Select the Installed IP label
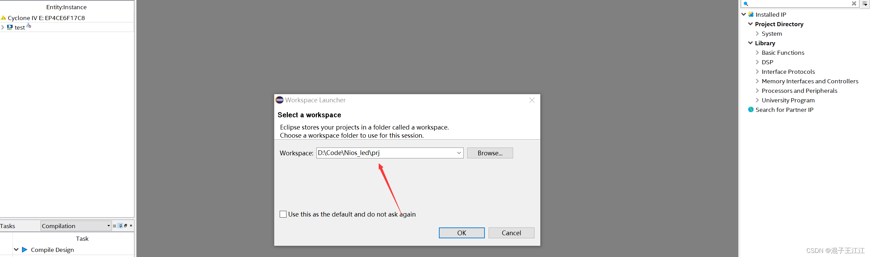Image resolution: width=870 pixels, height=257 pixels. point(771,15)
